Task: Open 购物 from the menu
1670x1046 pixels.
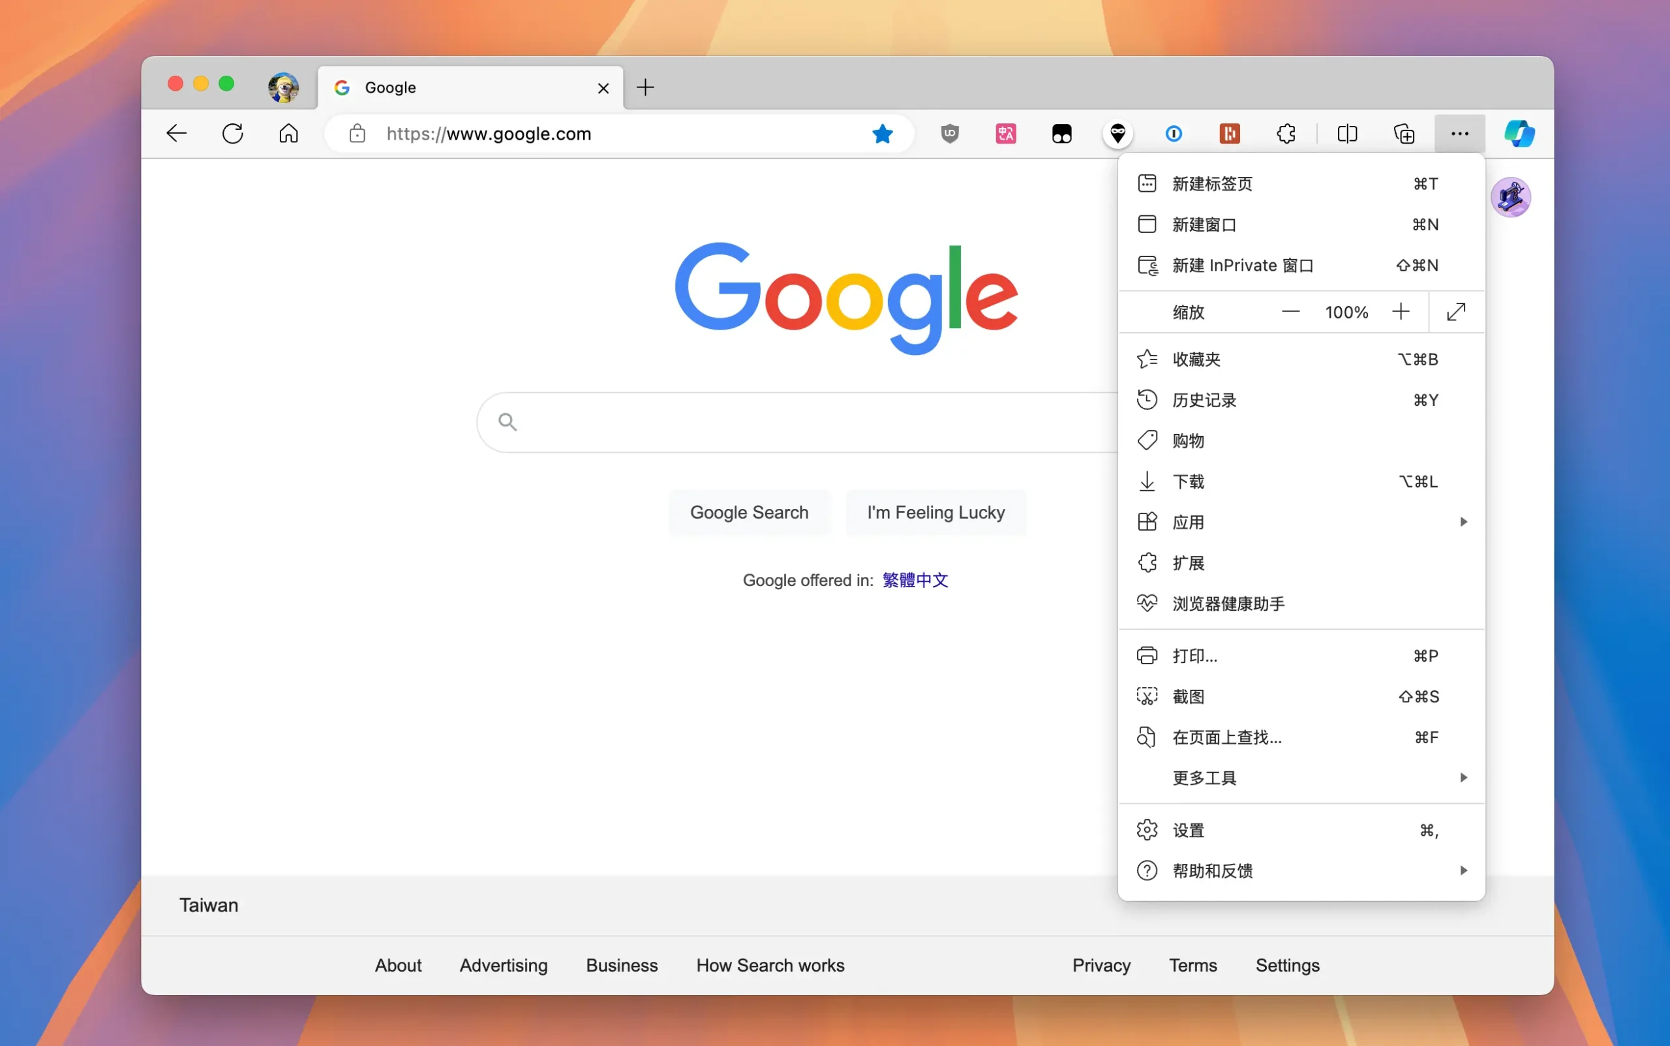Action: [1301, 441]
